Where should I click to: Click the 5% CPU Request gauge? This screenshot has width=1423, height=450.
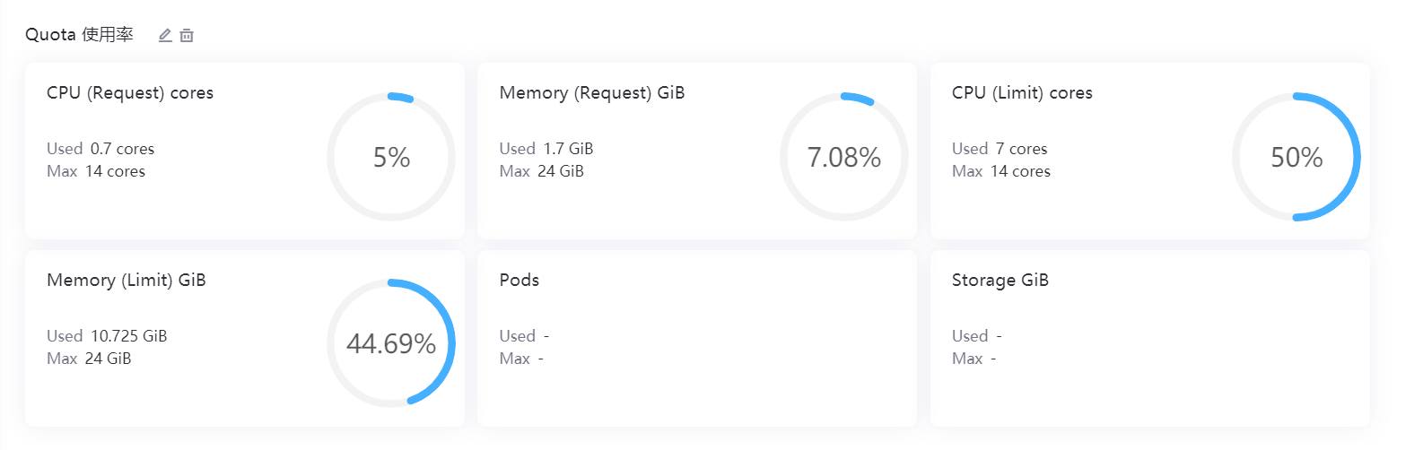391,157
